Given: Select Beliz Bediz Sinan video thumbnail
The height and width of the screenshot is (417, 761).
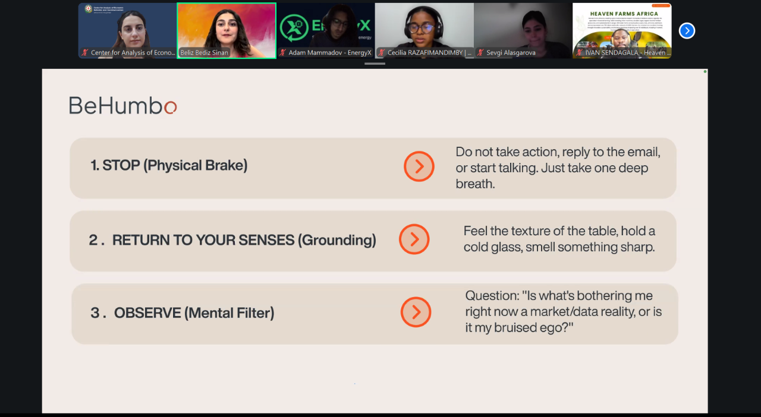Looking at the screenshot, I should pyautogui.click(x=227, y=30).
